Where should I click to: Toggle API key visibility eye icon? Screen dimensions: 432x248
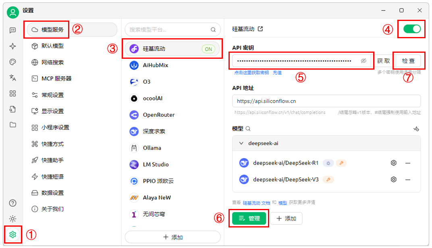[363, 61]
